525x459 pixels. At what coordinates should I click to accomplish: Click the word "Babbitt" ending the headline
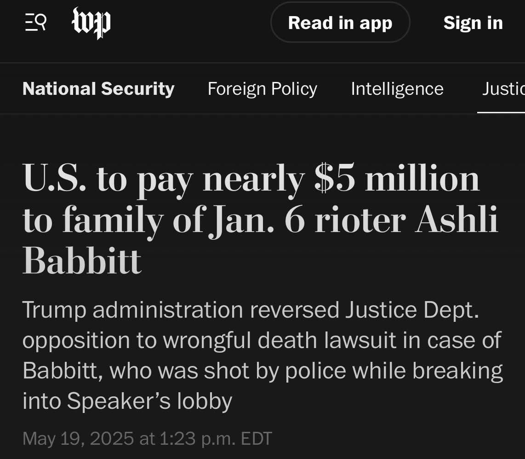82,261
